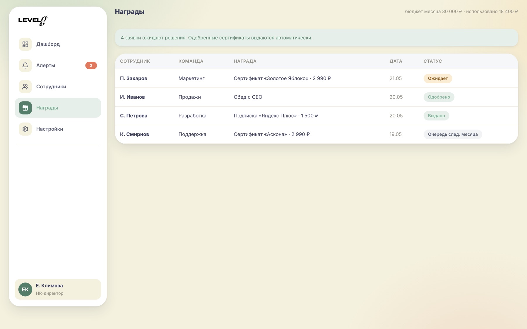Click the Алерты badge showing 2

(91, 66)
